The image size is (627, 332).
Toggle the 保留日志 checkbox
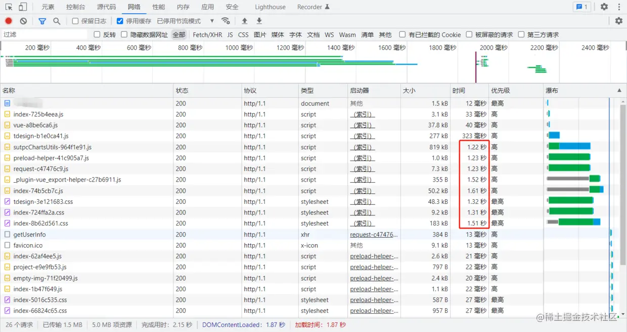click(75, 21)
